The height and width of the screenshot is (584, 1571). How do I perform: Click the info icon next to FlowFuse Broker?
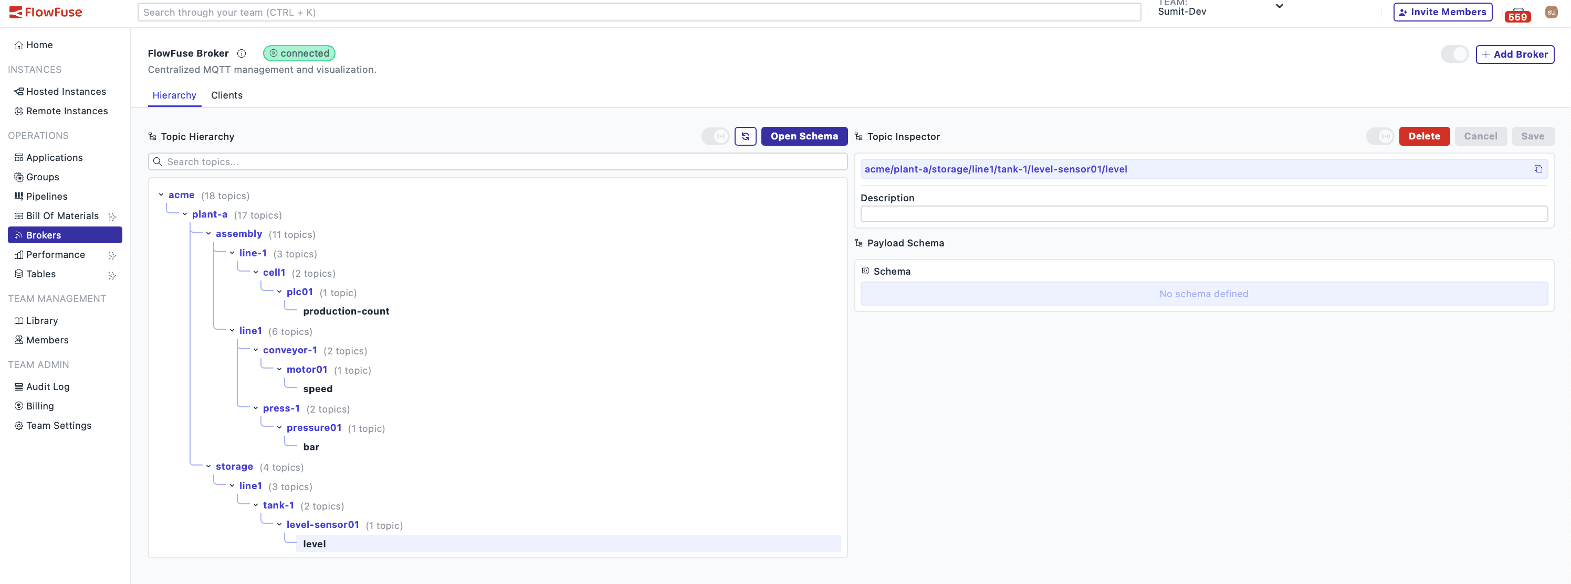coord(242,53)
